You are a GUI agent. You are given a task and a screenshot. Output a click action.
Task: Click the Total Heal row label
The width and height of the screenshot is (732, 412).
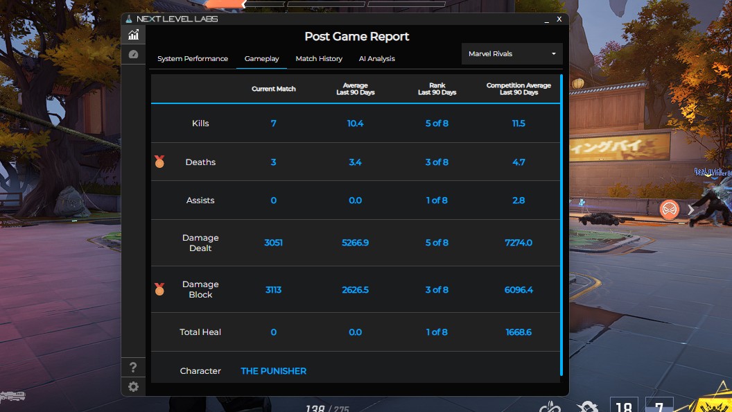(x=200, y=332)
